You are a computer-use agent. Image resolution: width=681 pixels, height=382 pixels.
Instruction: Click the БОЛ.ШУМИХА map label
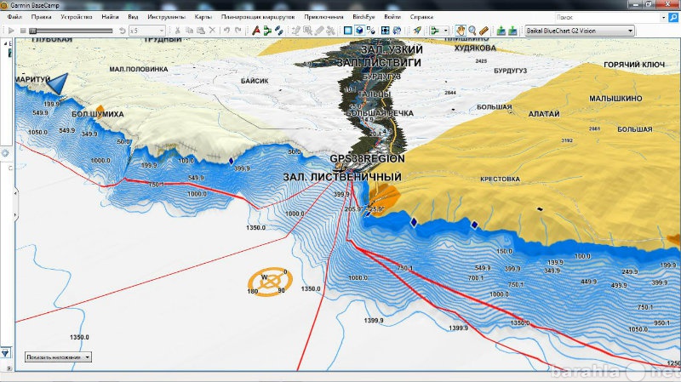click(98, 114)
